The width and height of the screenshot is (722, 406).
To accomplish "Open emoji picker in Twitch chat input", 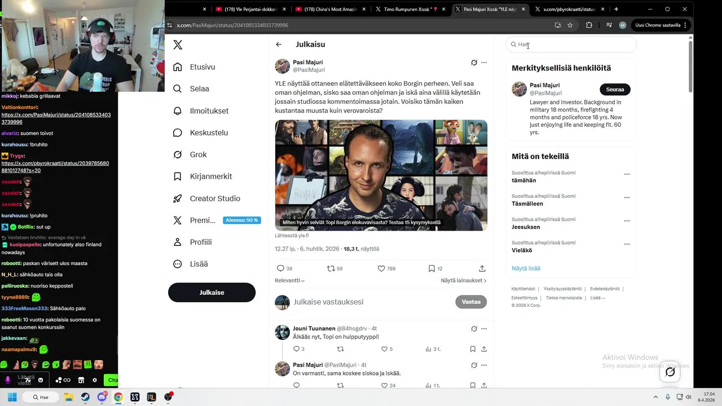I will pos(41,380).
